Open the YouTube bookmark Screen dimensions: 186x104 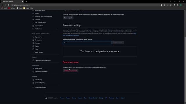coord(12,8)
